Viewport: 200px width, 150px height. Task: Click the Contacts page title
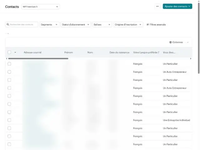(12, 7)
